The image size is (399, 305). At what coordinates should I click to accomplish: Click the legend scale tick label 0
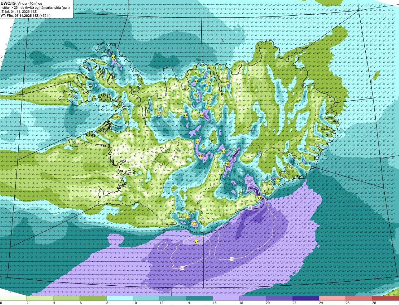coord(1,303)
